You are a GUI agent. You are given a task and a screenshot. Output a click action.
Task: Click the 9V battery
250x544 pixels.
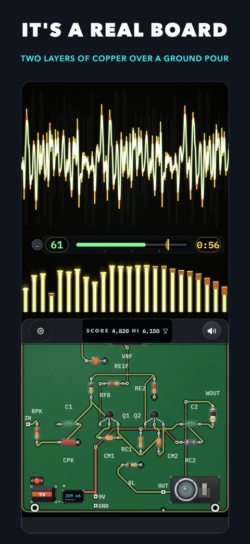pos(44,494)
